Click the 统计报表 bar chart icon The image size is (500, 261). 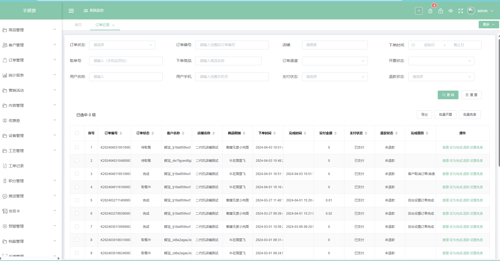click(x=5, y=75)
